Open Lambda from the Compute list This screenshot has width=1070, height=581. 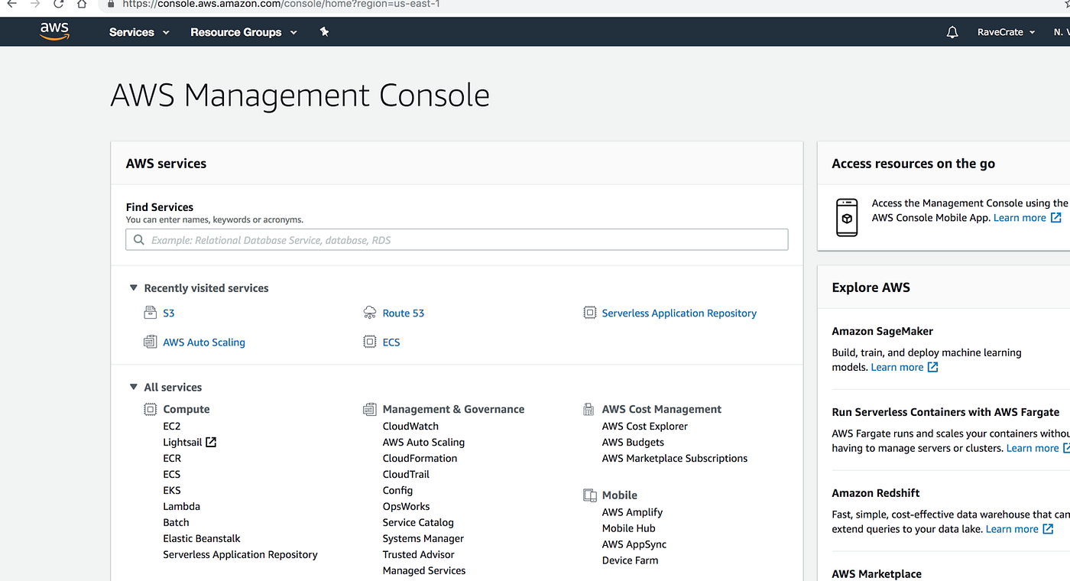181,506
